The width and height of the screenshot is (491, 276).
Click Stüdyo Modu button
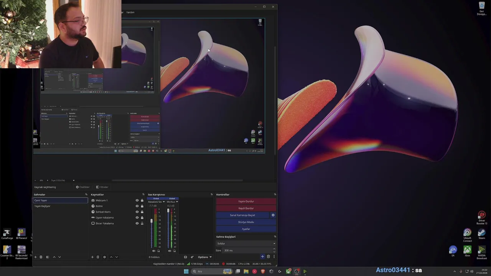click(x=246, y=222)
